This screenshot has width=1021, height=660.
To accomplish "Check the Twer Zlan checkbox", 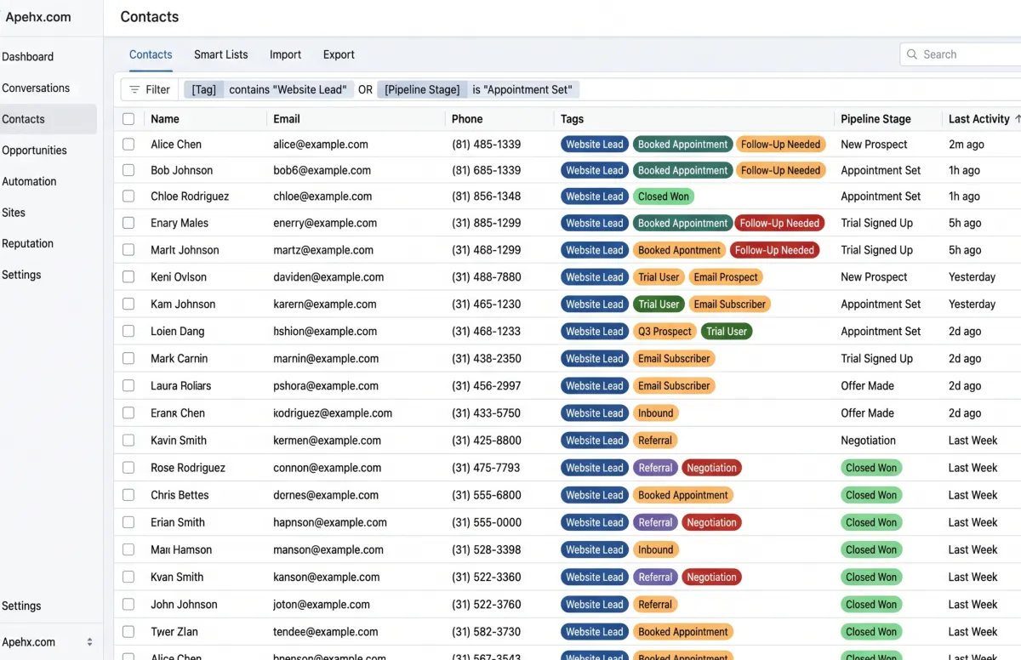I will (128, 632).
